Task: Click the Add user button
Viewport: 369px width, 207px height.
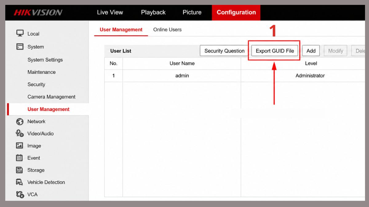Action: [x=311, y=51]
